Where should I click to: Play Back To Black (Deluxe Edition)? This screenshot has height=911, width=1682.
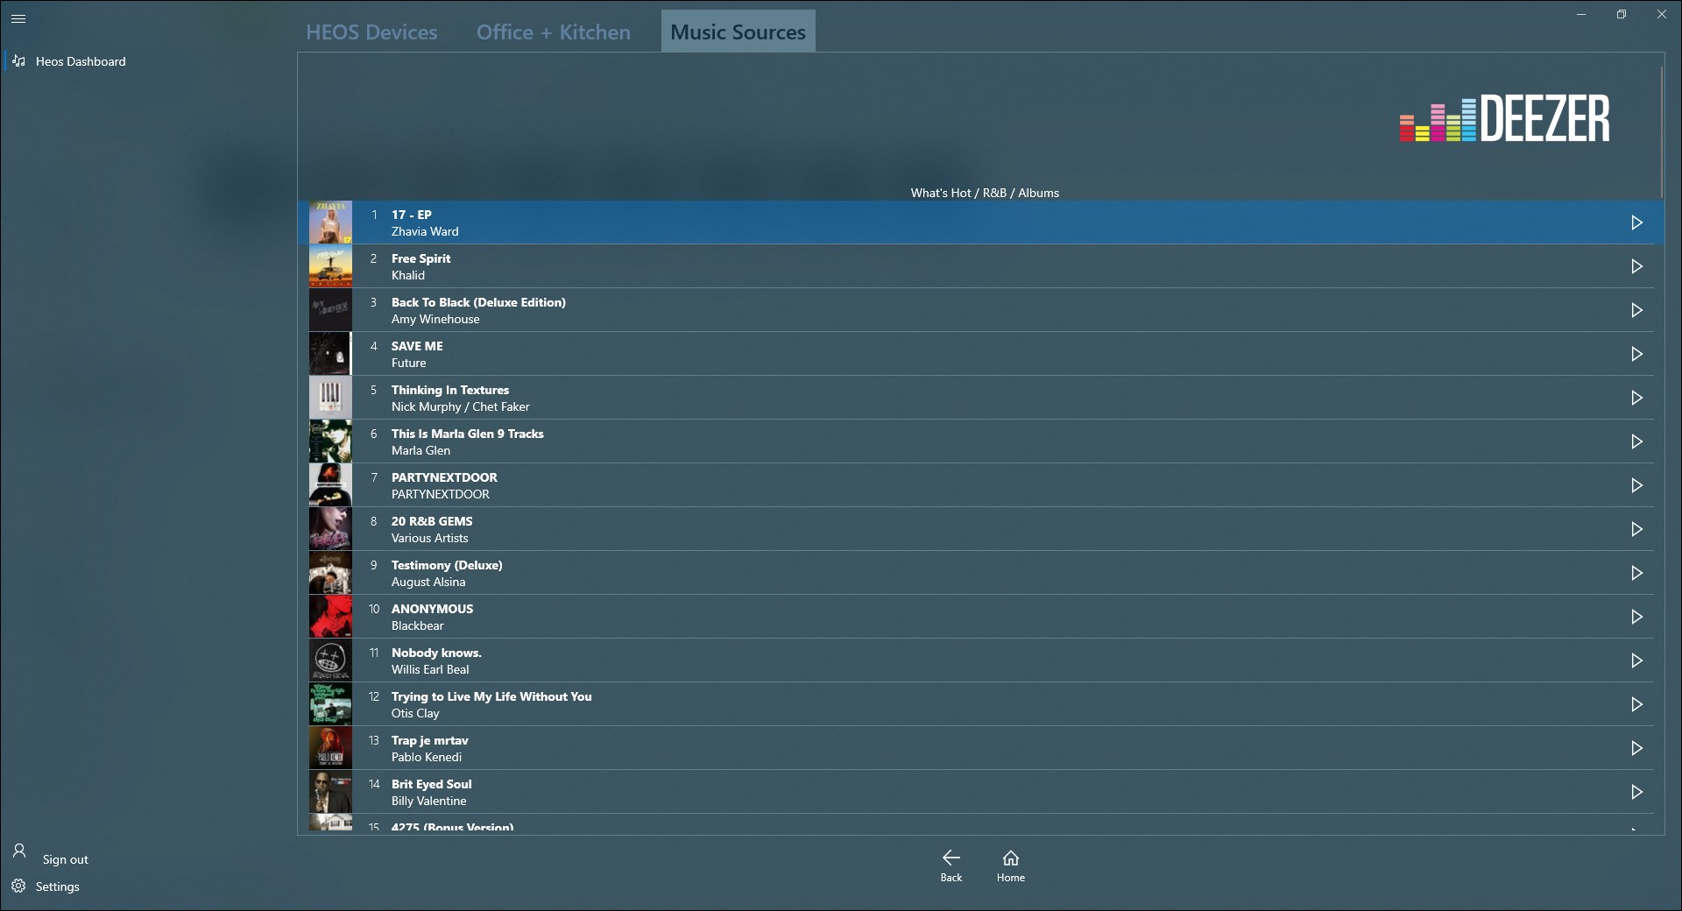(1636, 310)
